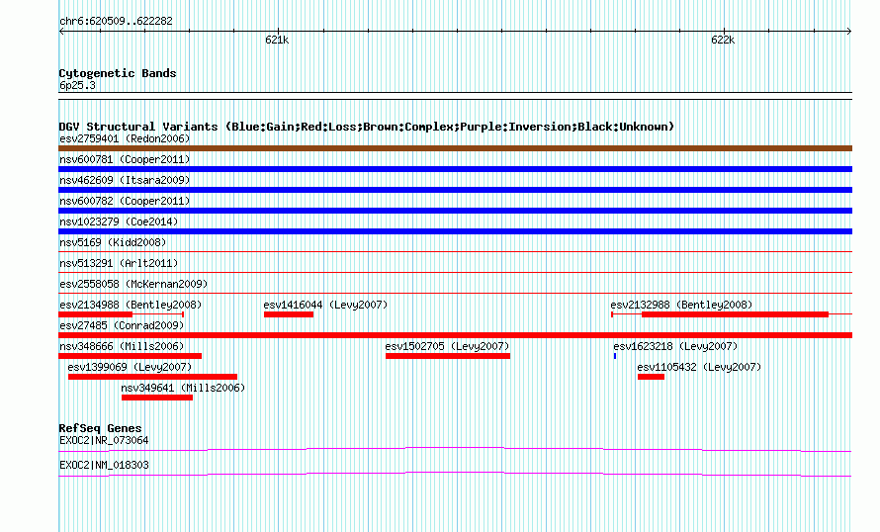Click the 622k ruler tick label
The image size is (880, 532).
[x=723, y=40]
